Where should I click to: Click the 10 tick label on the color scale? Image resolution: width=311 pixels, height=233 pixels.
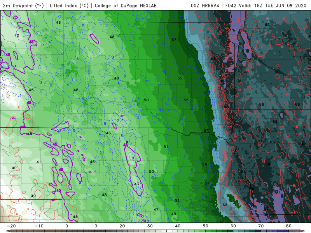click(94, 226)
